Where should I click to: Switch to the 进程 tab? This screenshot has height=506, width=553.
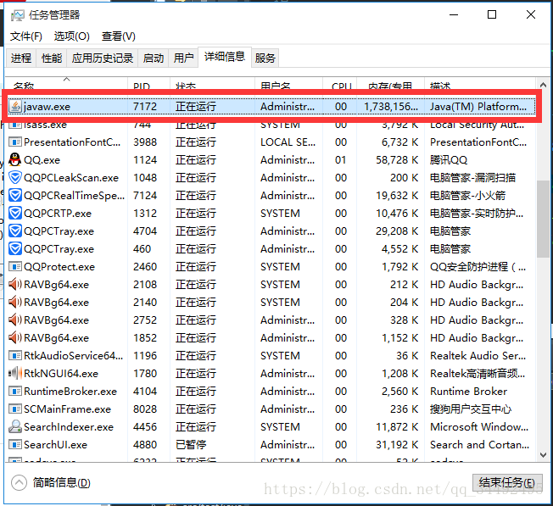pos(21,58)
